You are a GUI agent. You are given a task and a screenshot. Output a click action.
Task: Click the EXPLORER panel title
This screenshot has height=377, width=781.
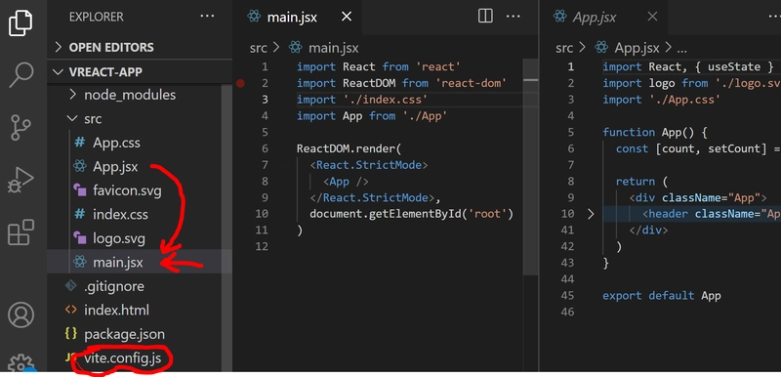(97, 17)
